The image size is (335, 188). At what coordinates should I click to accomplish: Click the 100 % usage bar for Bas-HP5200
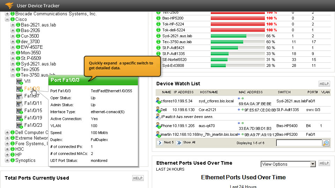(x=238, y=18)
